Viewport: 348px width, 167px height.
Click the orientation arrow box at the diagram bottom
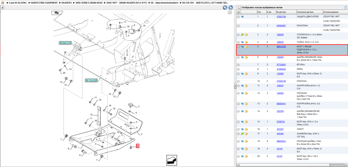172,160
